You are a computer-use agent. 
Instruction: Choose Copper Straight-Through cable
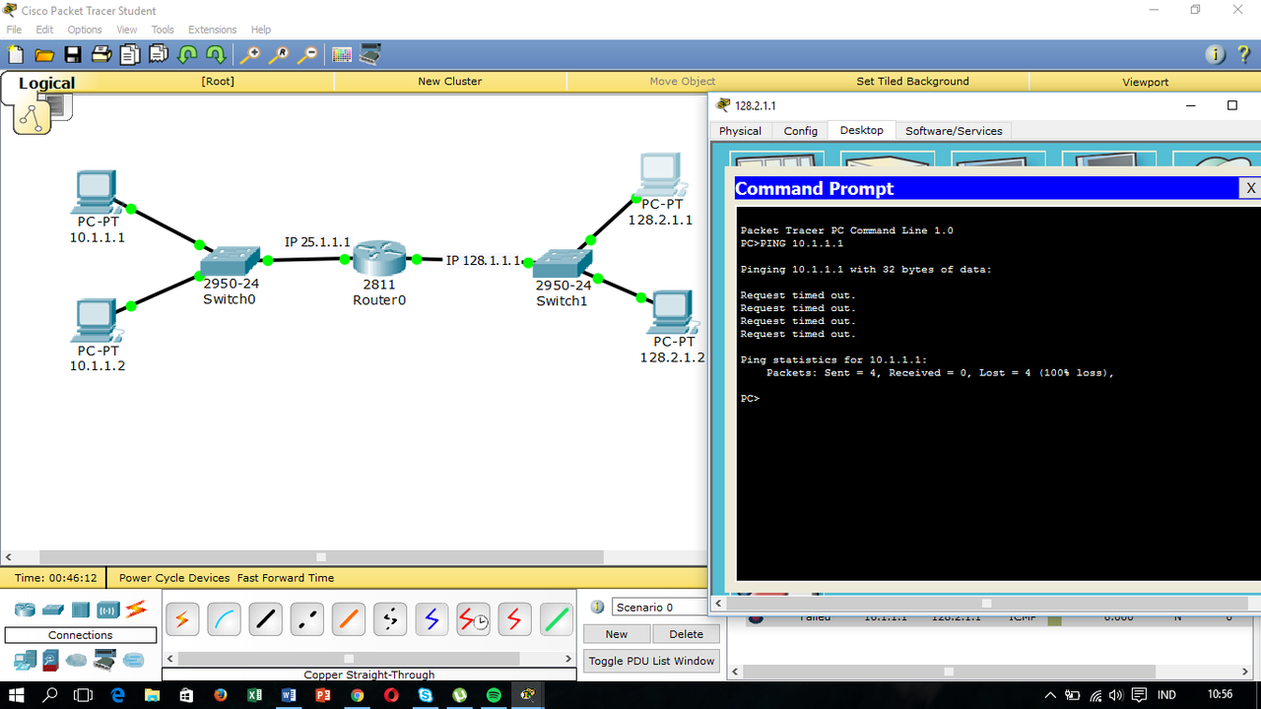(x=265, y=619)
